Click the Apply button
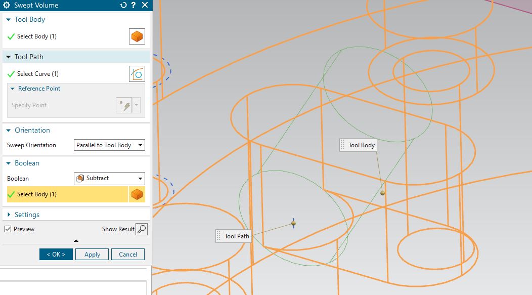532x295 pixels. [x=92, y=254]
